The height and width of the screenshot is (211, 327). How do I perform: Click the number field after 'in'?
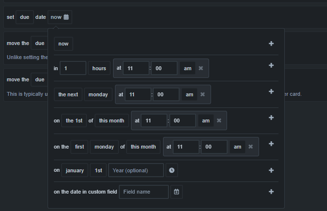[x=73, y=68]
